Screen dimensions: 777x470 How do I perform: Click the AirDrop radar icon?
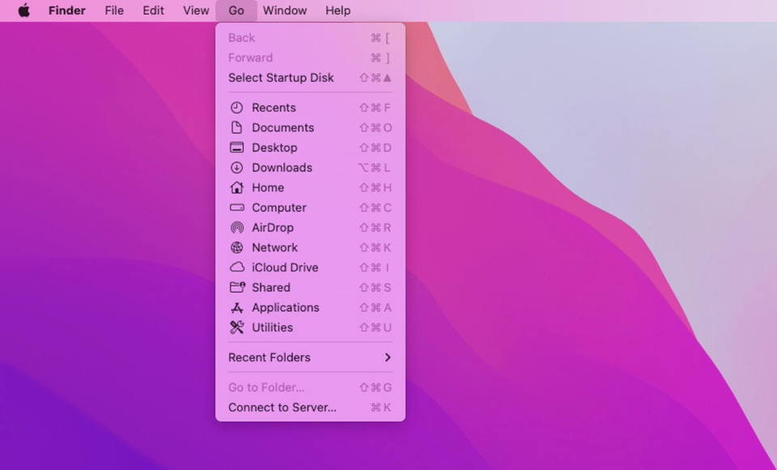[x=237, y=227]
